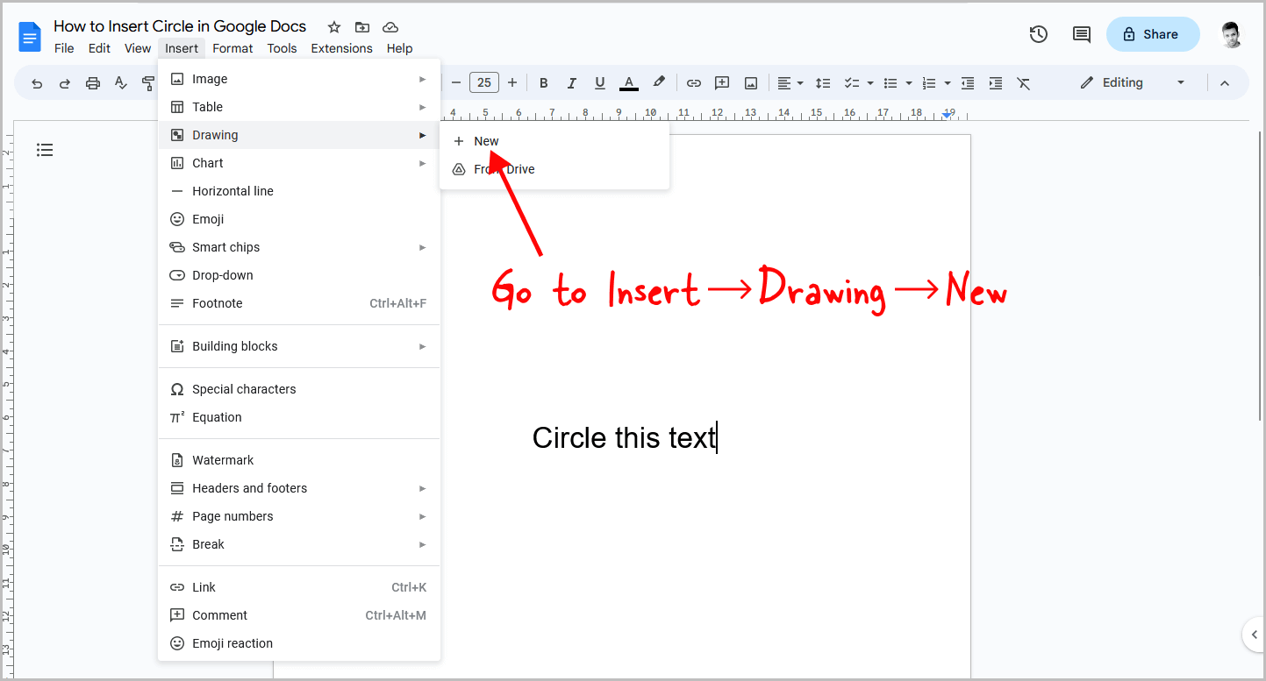Open the highlight color pen

coord(659,83)
